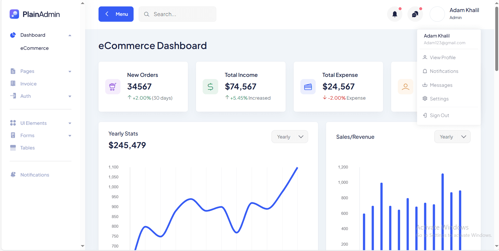
Task: Click the Total Income dollar icon
Action: point(210,87)
